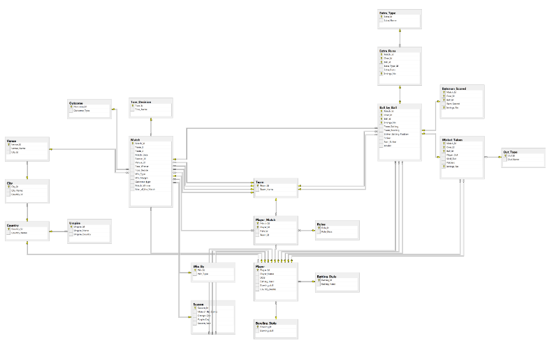
Task: Select the Country table title
Action: pos(13,226)
